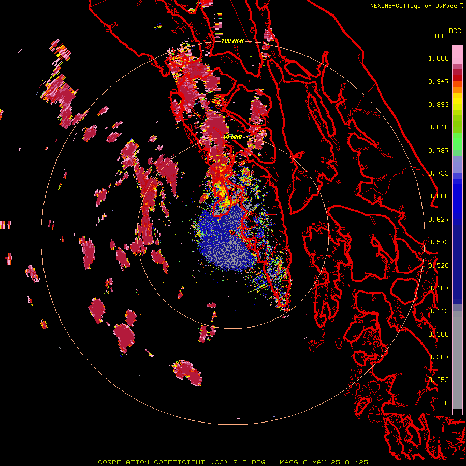Select the 0.947 legend value

439,81
